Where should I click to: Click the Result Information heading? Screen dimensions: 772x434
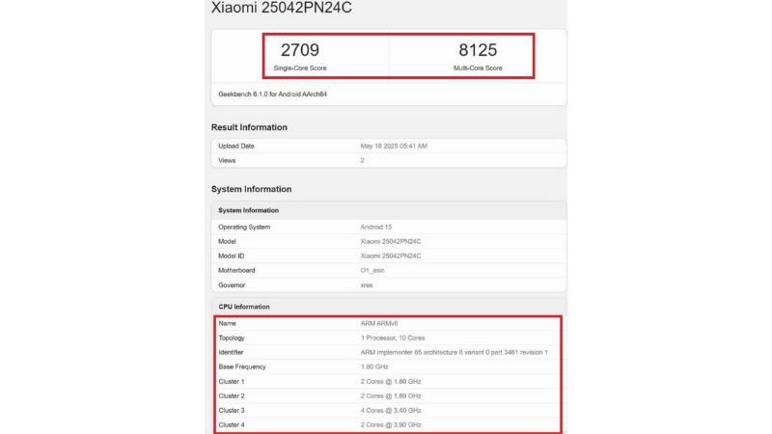(x=249, y=127)
